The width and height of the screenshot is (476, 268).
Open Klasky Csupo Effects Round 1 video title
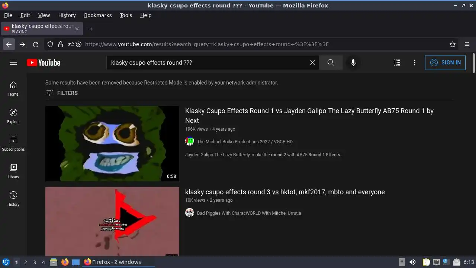coord(309,115)
